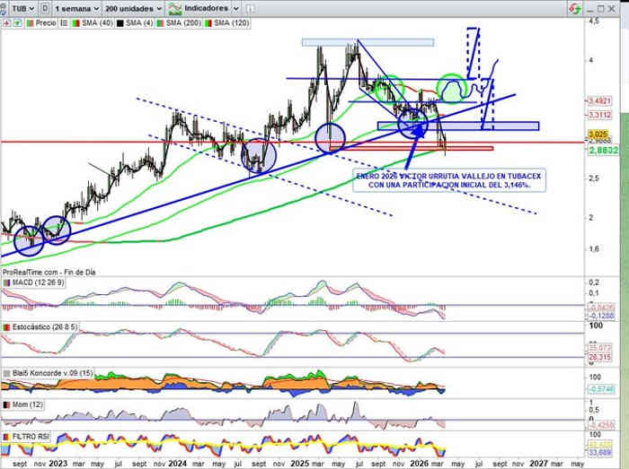The width and height of the screenshot is (629, 469).
Task: Click the Indicadores chart icon
Action: (x=174, y=7)
